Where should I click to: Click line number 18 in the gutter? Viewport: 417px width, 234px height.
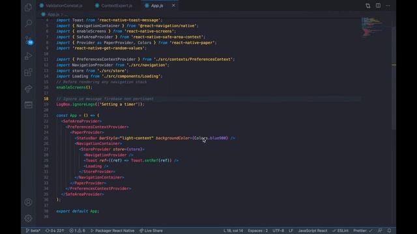coord(46,99)
